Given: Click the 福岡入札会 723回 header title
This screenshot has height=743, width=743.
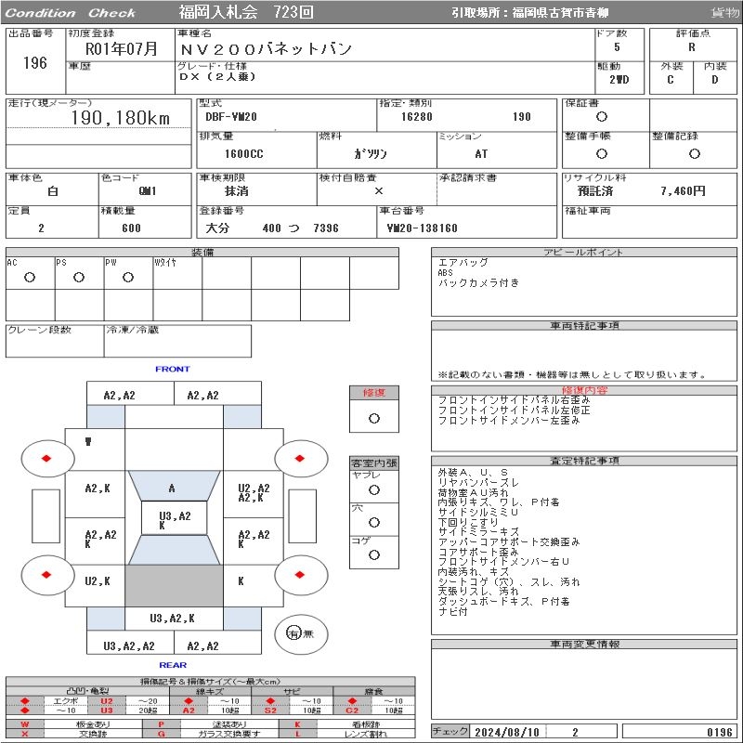Looking at the screenshot, I should point(246,12).
